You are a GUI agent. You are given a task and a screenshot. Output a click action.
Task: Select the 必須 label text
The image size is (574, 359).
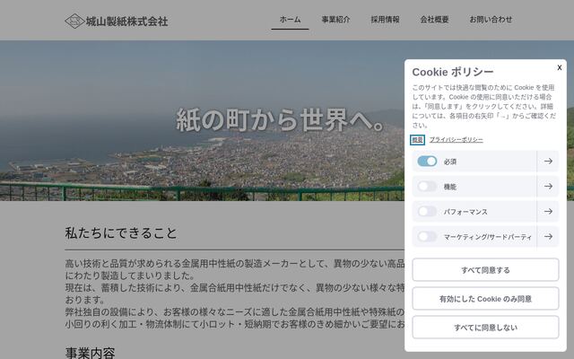[450, 162]
